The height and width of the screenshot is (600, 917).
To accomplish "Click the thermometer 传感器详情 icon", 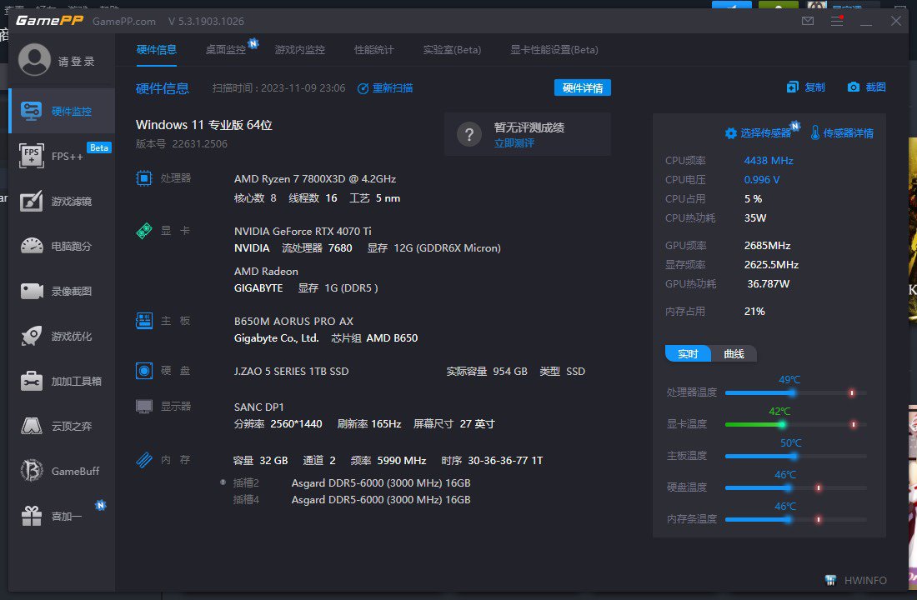I will (814, 132).
